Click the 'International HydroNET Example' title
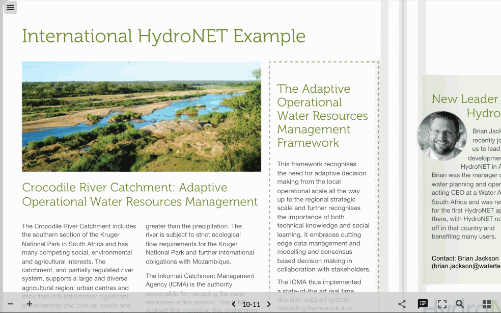 [x=163, y=36]
